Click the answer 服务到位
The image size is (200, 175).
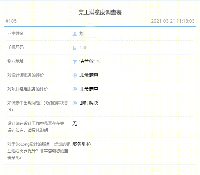(82, 144)
